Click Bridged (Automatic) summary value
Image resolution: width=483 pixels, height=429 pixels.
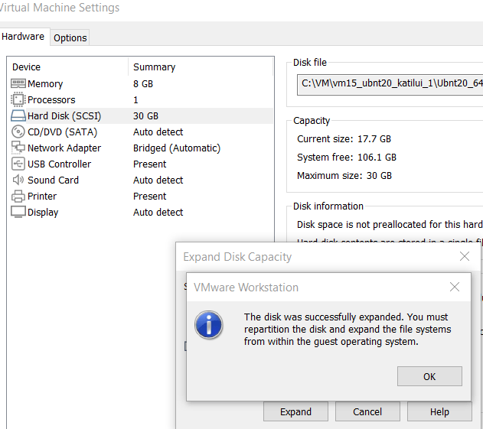tap(177, 148)
